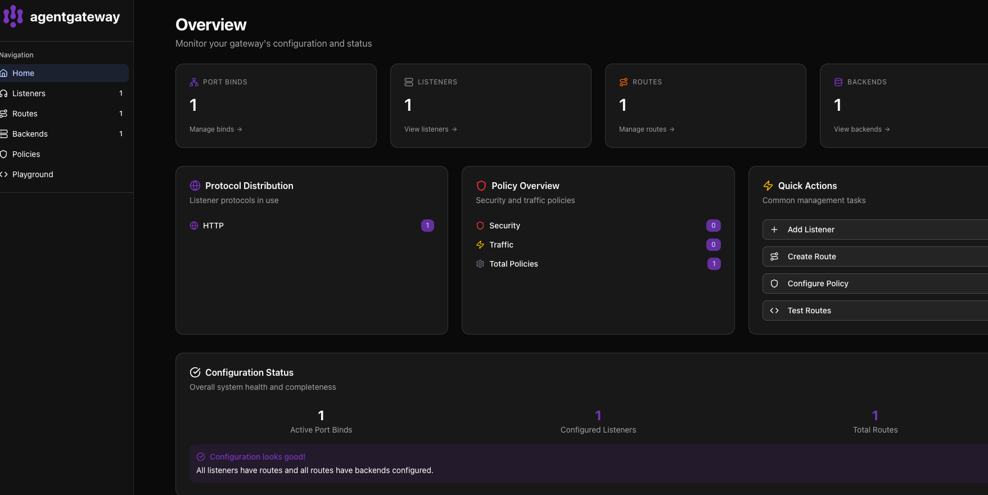Click the Security row shield icon
This screenshot has height=495, width=988.
[x=480, y=226]
